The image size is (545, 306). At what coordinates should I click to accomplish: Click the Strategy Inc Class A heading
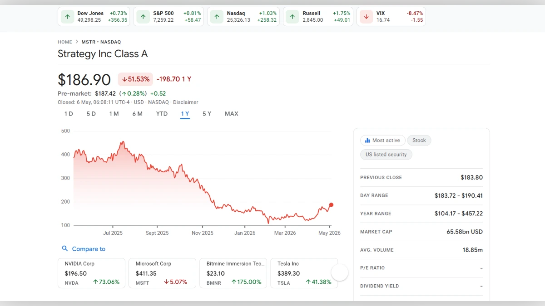point(103,54)
